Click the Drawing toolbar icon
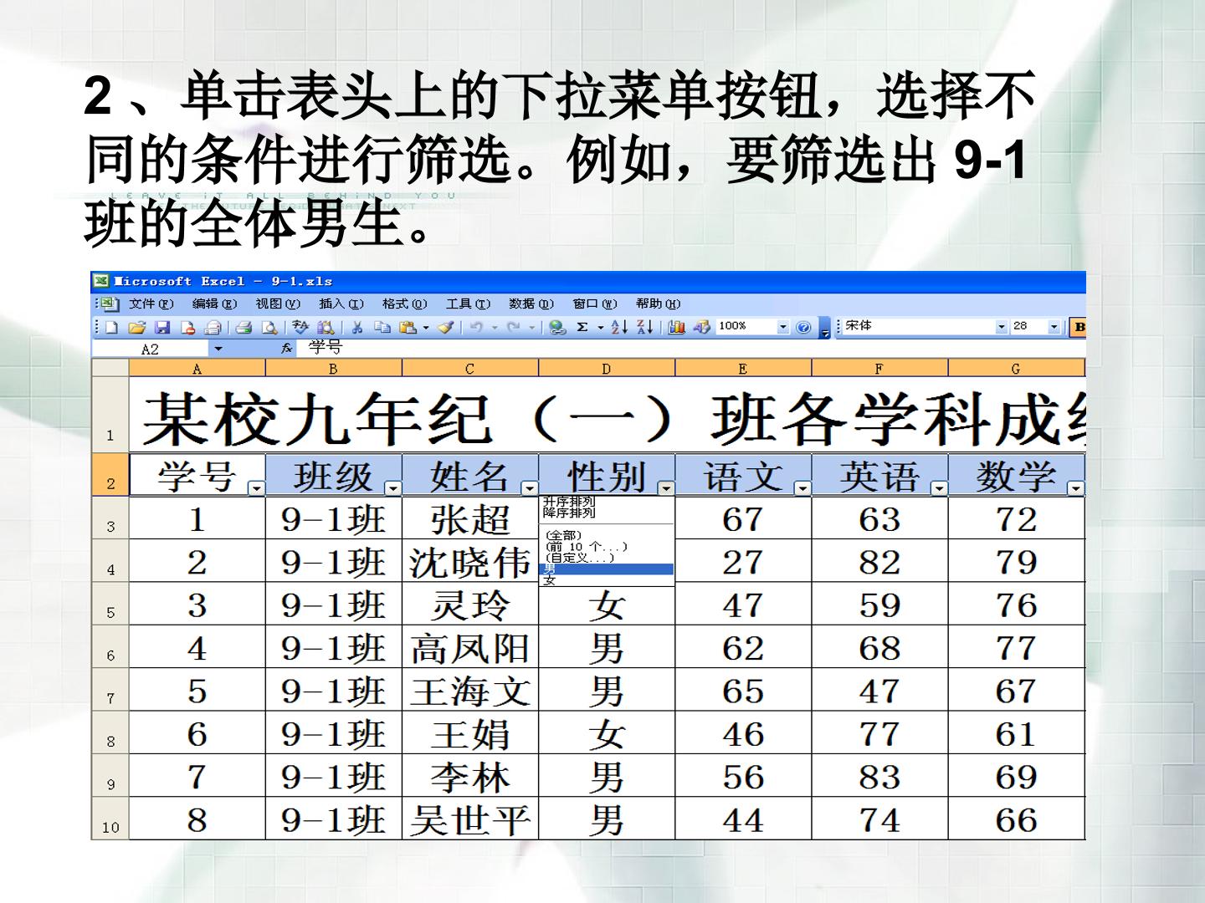 (x=701, y=327)
